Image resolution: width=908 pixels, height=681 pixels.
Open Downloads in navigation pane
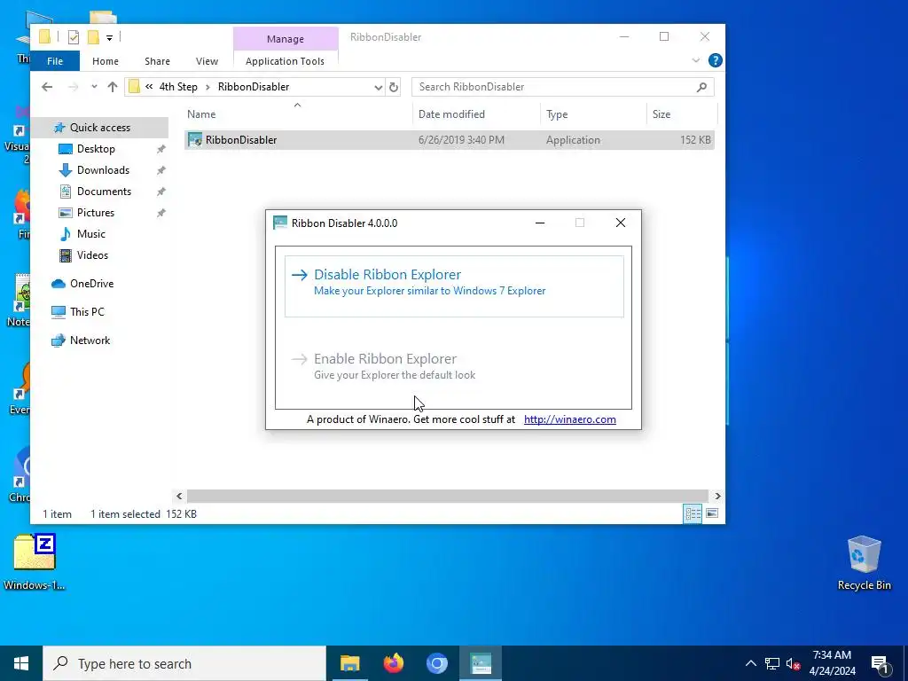[103, 170]
